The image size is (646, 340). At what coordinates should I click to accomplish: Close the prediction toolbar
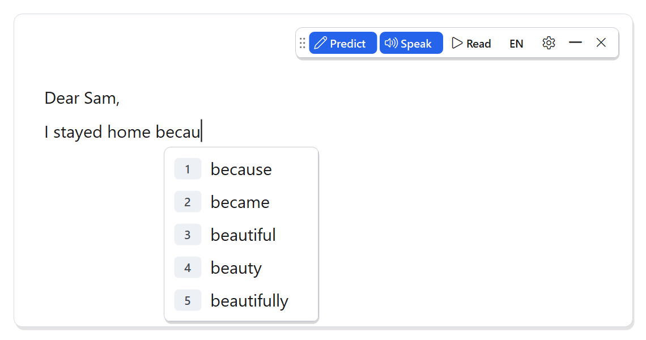pyautogui.click(x=601, y=42)
